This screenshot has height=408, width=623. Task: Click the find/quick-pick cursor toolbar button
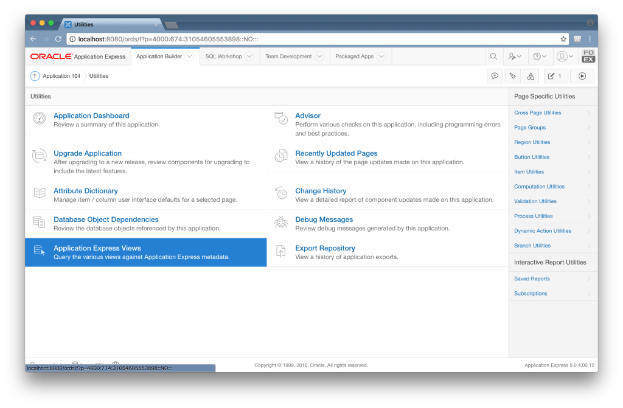[x=512, y=76]
